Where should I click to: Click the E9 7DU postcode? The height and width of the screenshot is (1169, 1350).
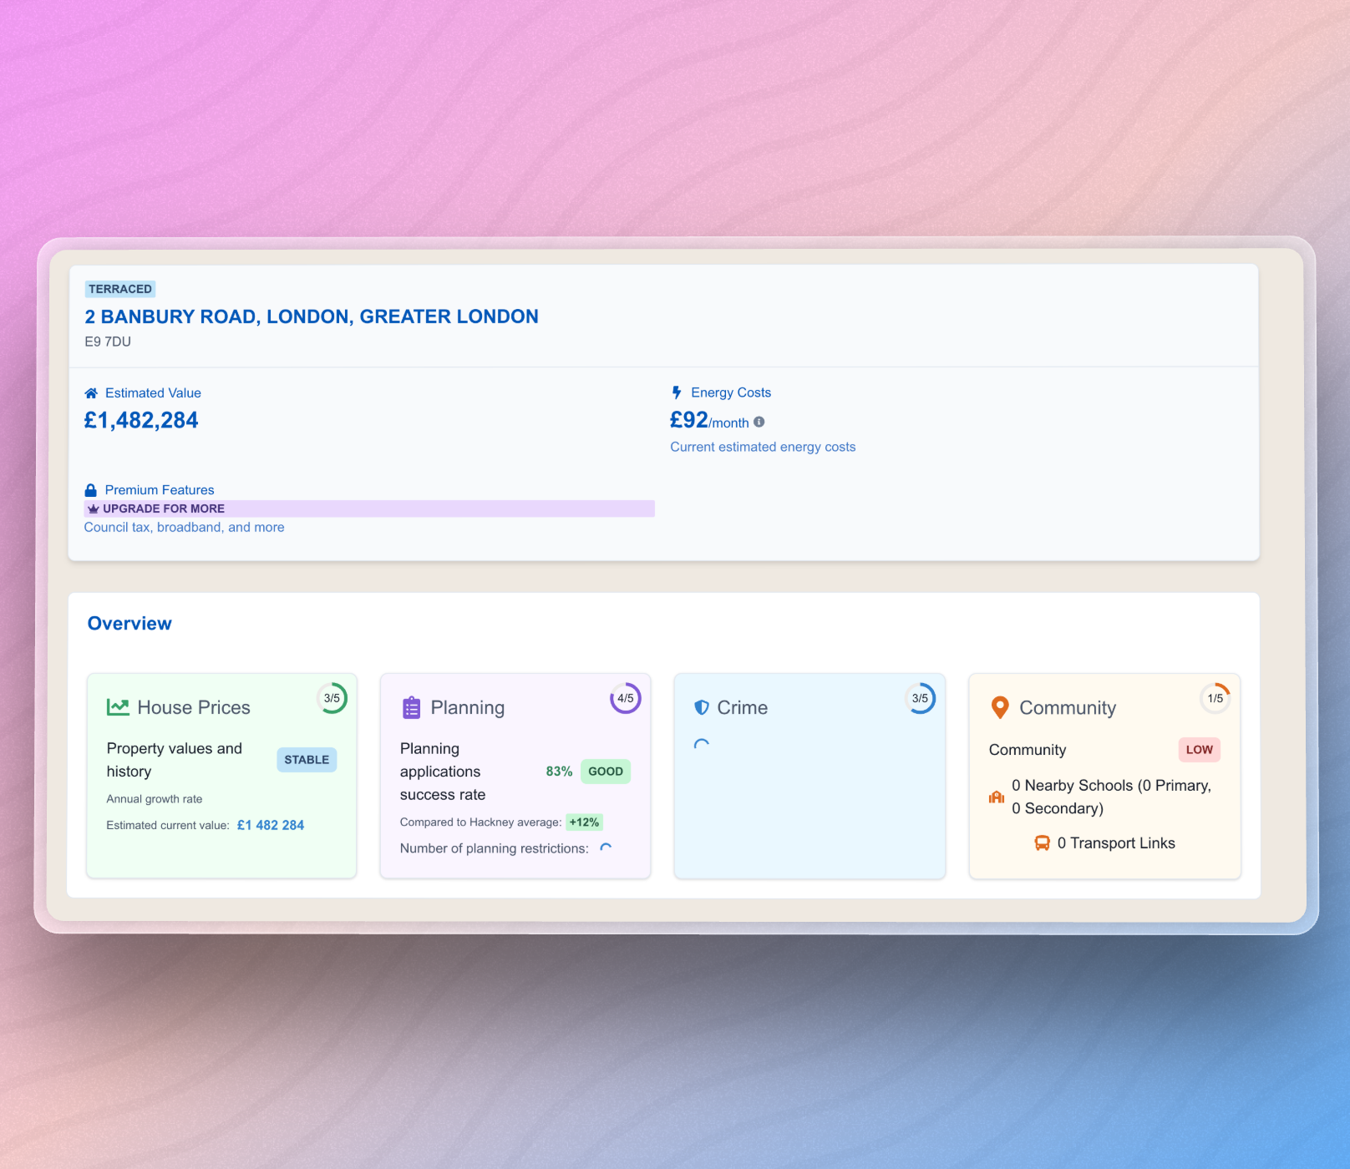click(x=108, y=342)
